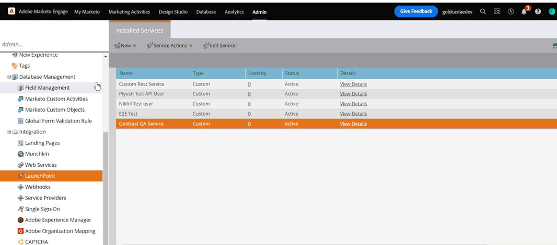Click the Marketo Custom Activities icon
Image resolution: width=557 pixels, height=245 pixels.
point(20,99)
